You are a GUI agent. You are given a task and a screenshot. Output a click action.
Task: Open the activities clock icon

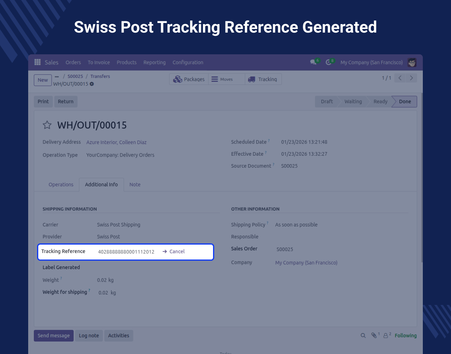pos(329,62)
